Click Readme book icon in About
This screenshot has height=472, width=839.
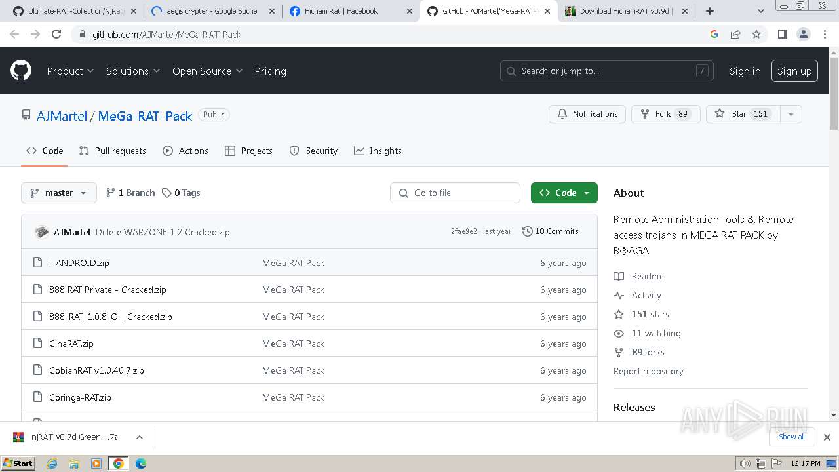point(619,276)
